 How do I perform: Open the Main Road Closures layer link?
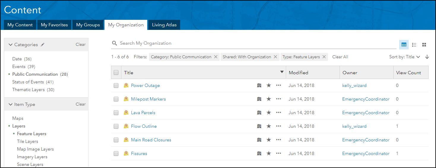(x=151, y=140)
